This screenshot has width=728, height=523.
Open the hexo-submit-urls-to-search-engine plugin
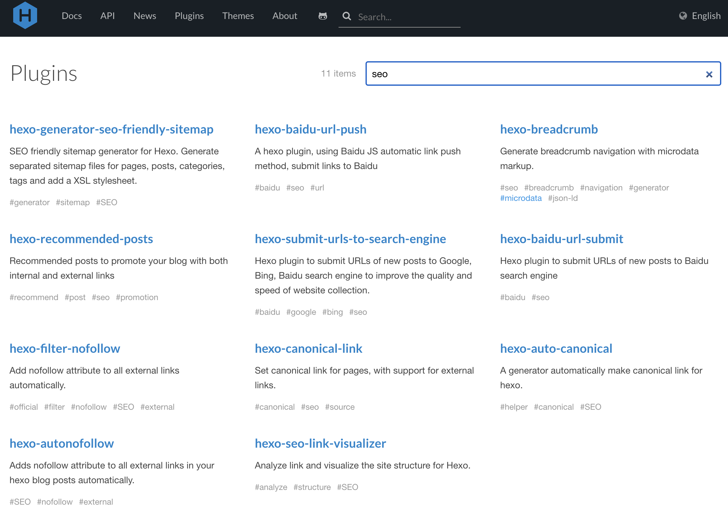pyautogui.click(x=350, y=239)
